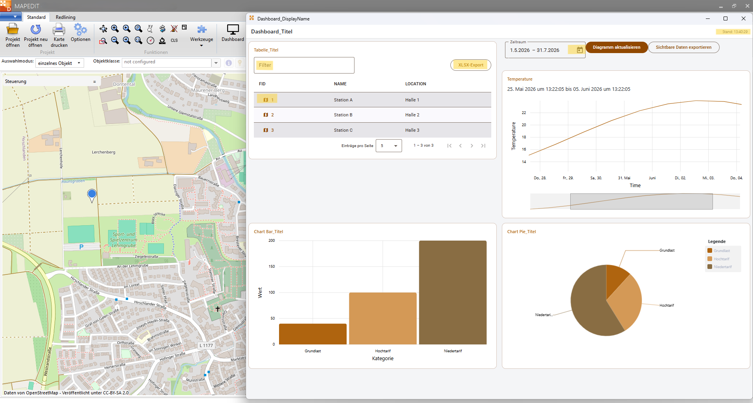Click Diagramm aktualisieren button

(x=616, y=47)
